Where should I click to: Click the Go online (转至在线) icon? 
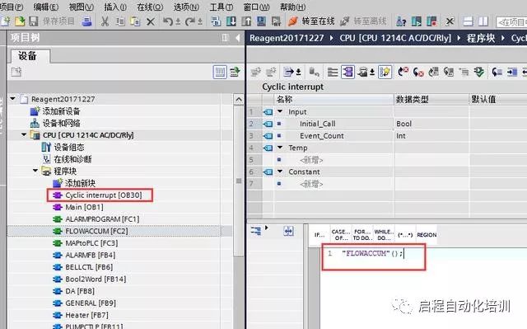[x=293, y=21]
